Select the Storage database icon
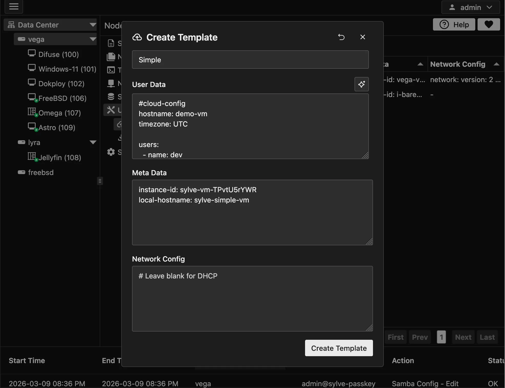 (x=111, y=96)
